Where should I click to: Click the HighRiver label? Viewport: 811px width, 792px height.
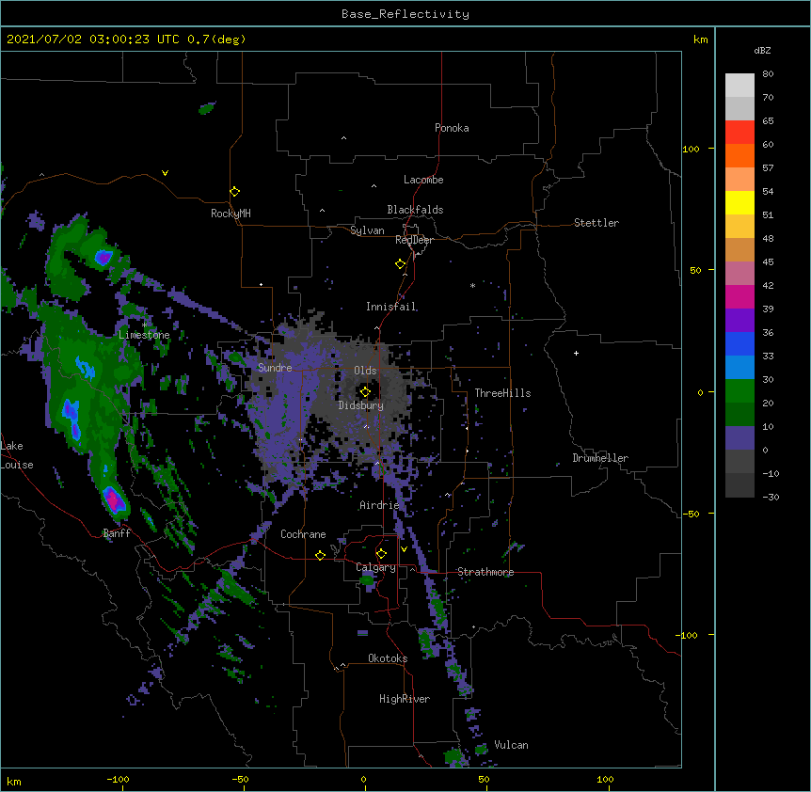pos(404,699)
